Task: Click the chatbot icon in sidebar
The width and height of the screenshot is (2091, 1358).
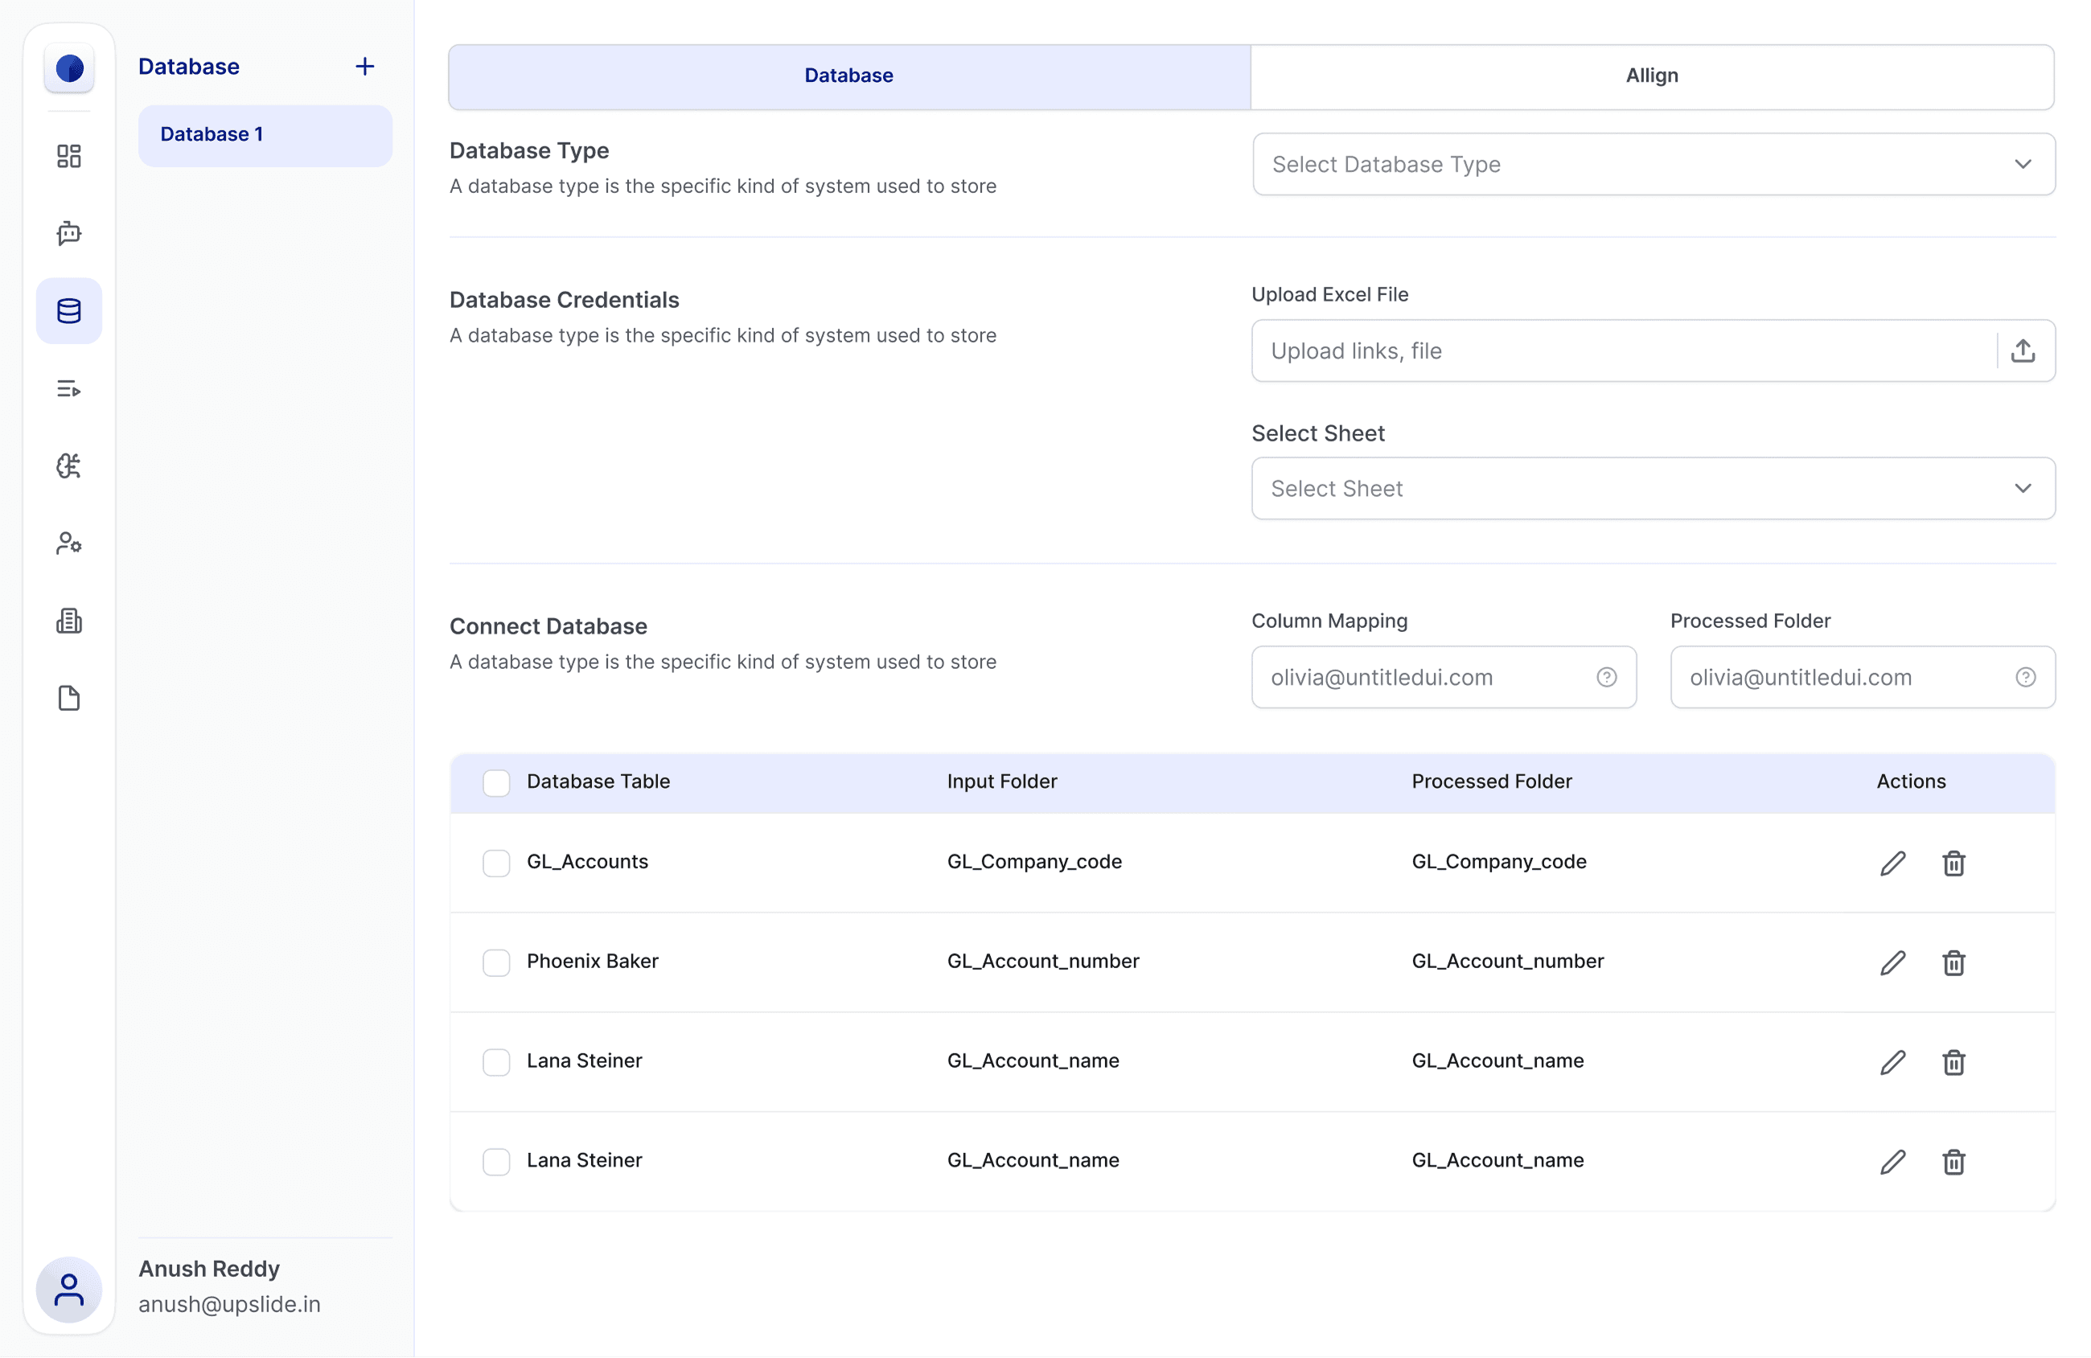Action: tap(68, 234)
